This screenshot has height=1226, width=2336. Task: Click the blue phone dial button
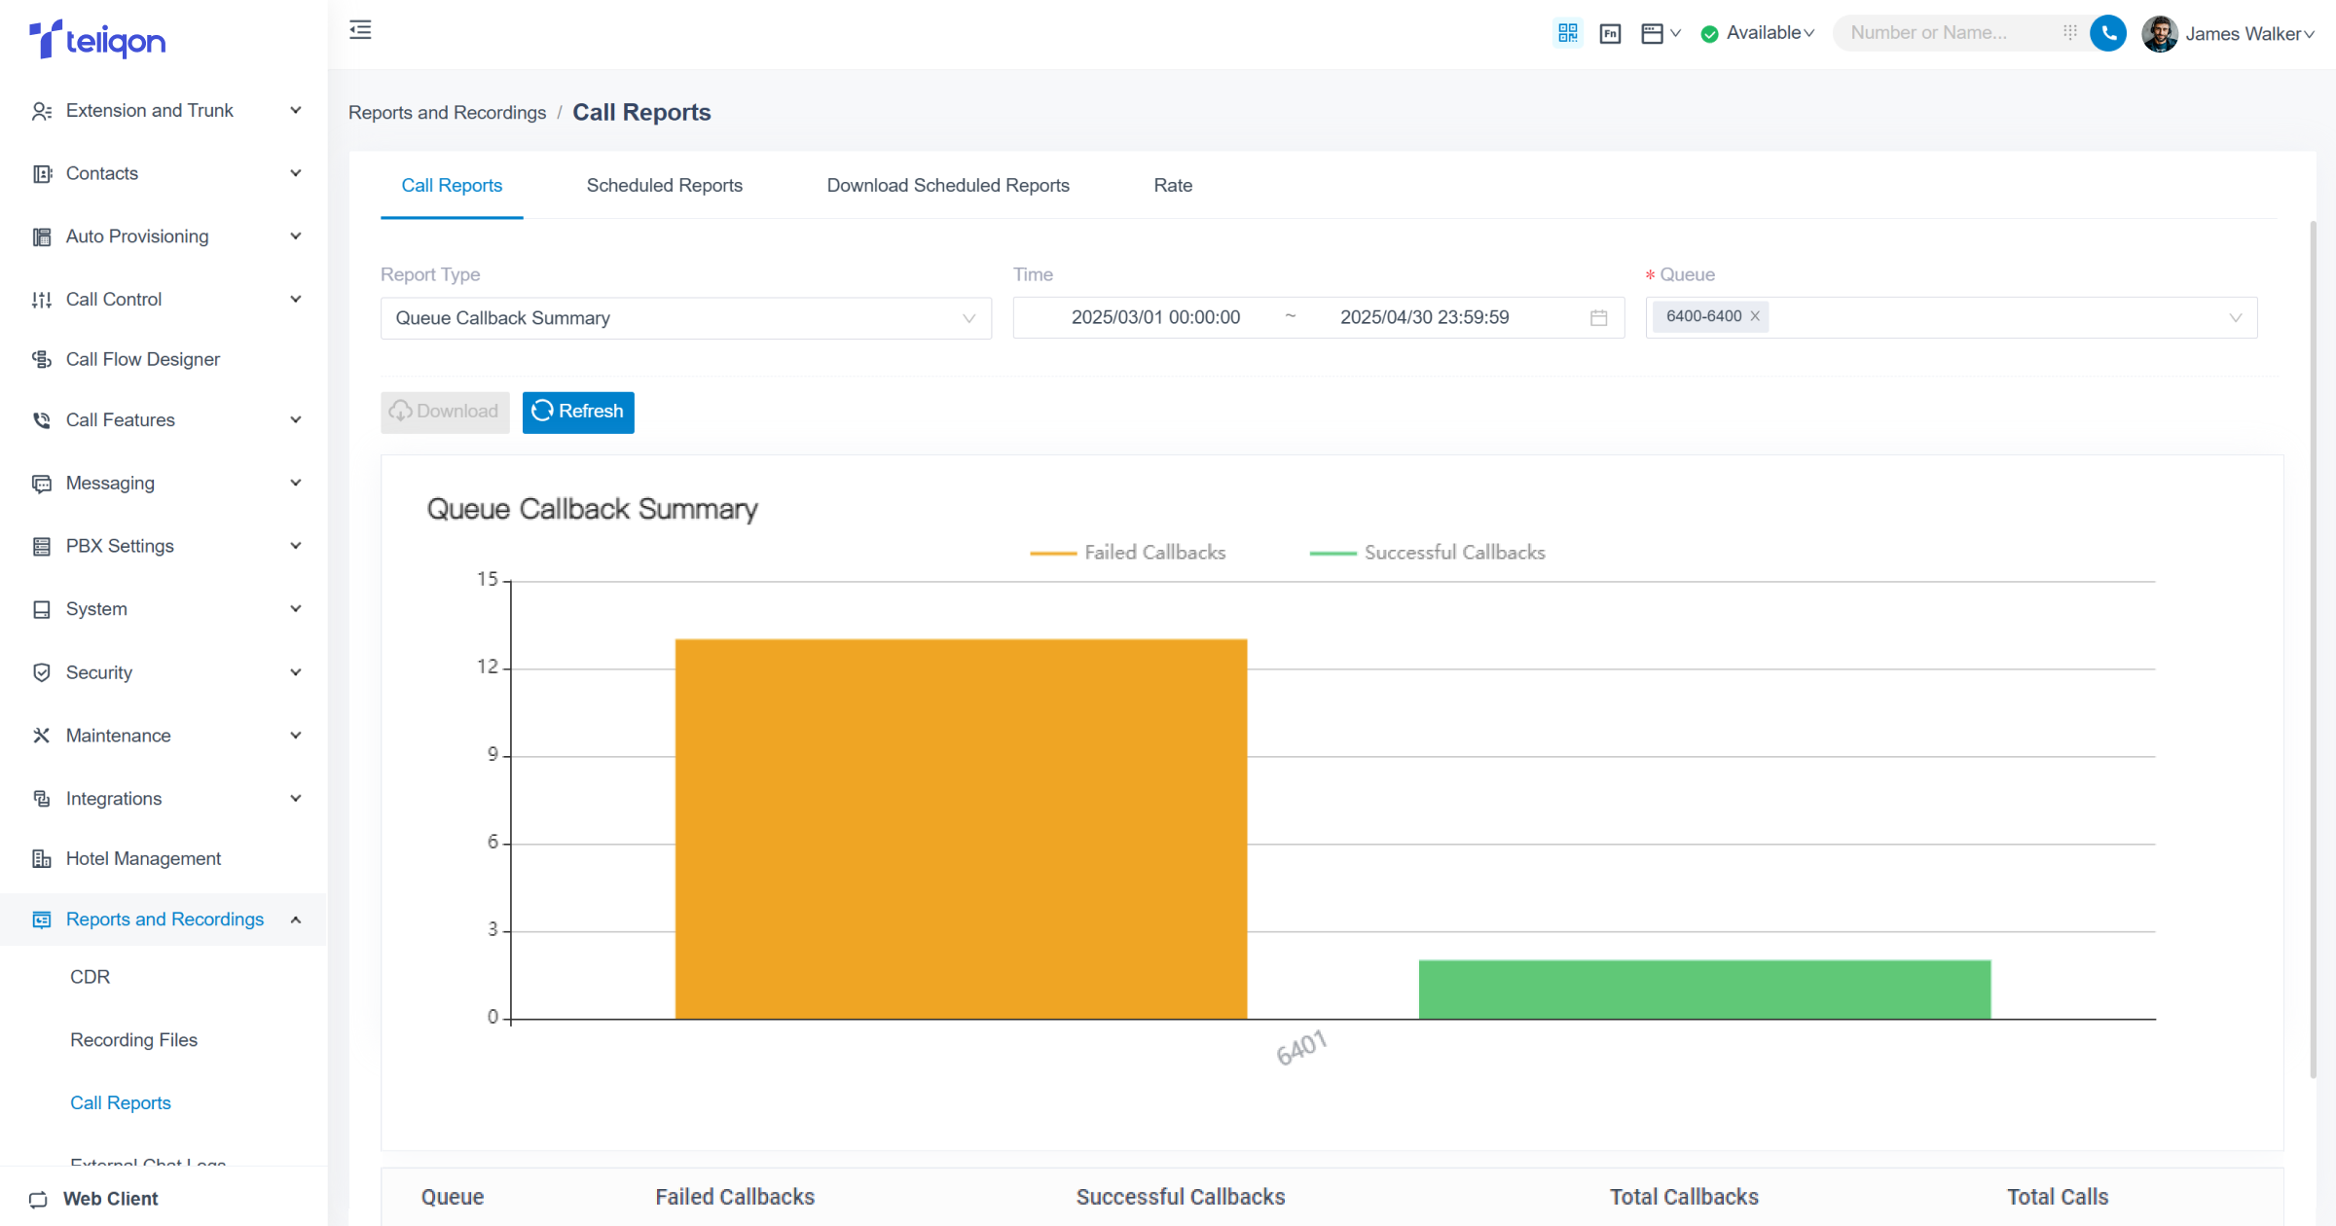2108,33
